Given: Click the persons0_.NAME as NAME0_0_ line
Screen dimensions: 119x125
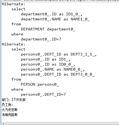Looking at the screenshot, I should tap(53, 70).
